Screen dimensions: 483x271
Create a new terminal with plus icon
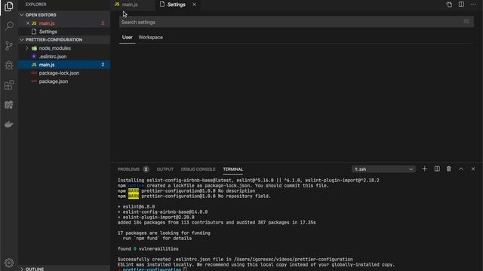(424, 169)
